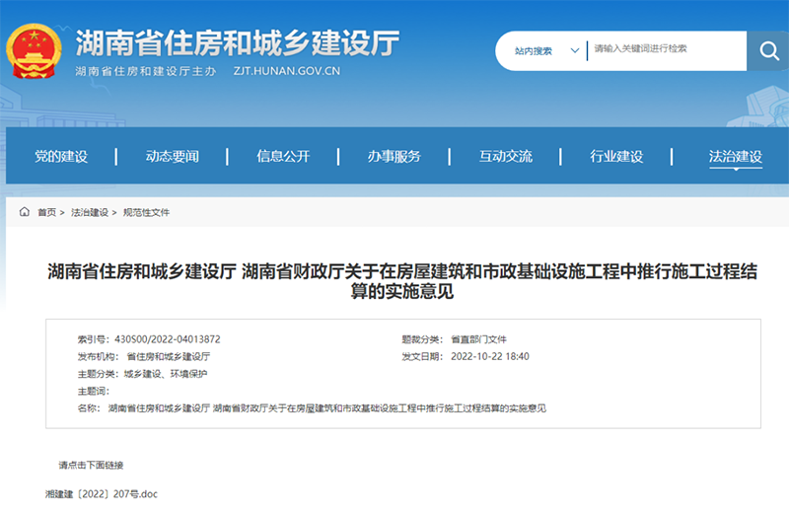This screenshot has width=789, height=514.
Task: Open the 规范性文件 breadcrumb link
Action: [x=146, y=212]
